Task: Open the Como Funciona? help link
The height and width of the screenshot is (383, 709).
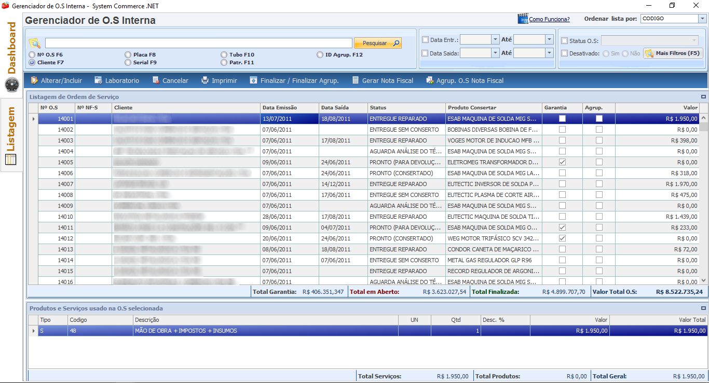Action: [549, 19]
